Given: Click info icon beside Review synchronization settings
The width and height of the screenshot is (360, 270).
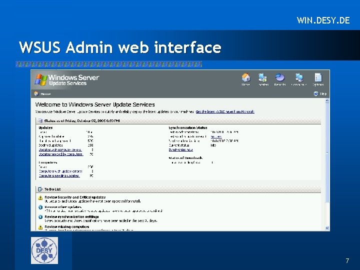Looking at the screenshot, I should [x=40, y=217].
